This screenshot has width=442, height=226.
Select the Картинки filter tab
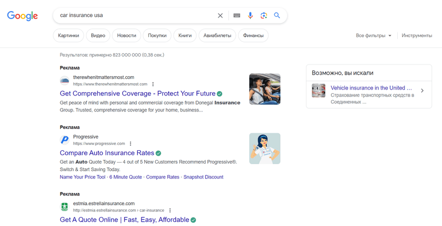tap(68, 36)
